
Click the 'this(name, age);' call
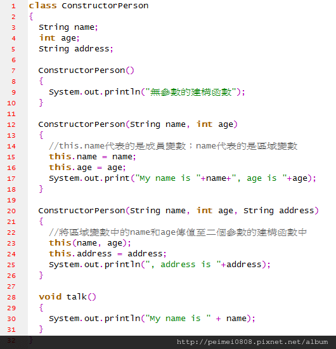coord(90,243)
